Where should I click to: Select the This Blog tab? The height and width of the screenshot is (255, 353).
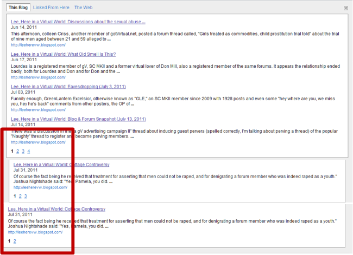tap(18, 8)
